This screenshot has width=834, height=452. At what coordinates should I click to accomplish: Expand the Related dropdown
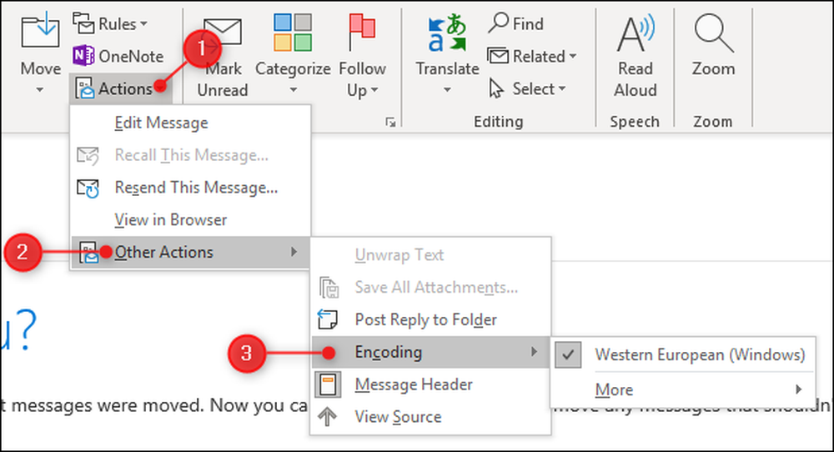tap(532, 56)
